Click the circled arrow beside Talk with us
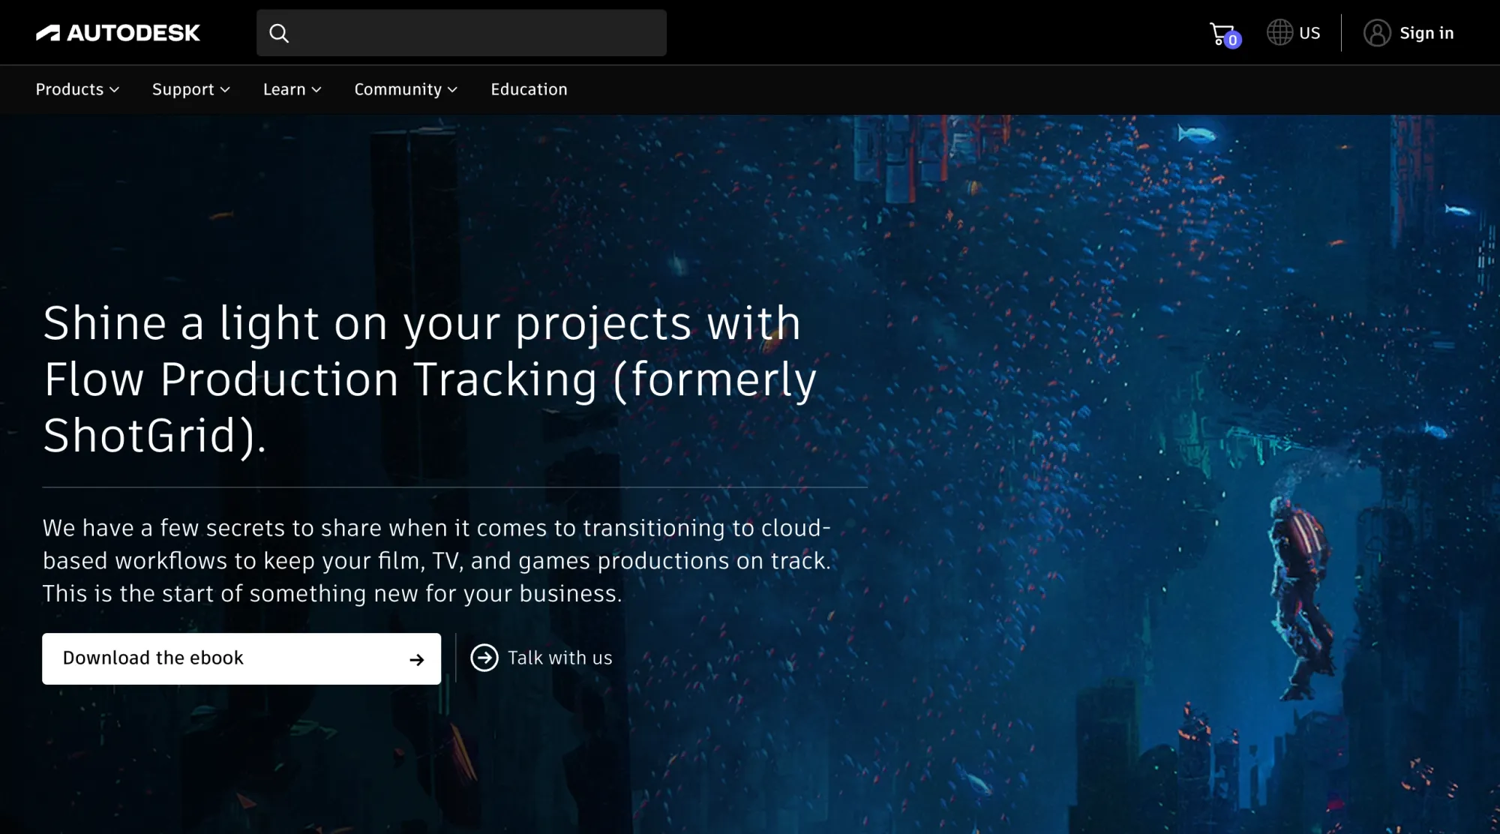Viewport: 1500px width, 834px height. tap(484, 658)
